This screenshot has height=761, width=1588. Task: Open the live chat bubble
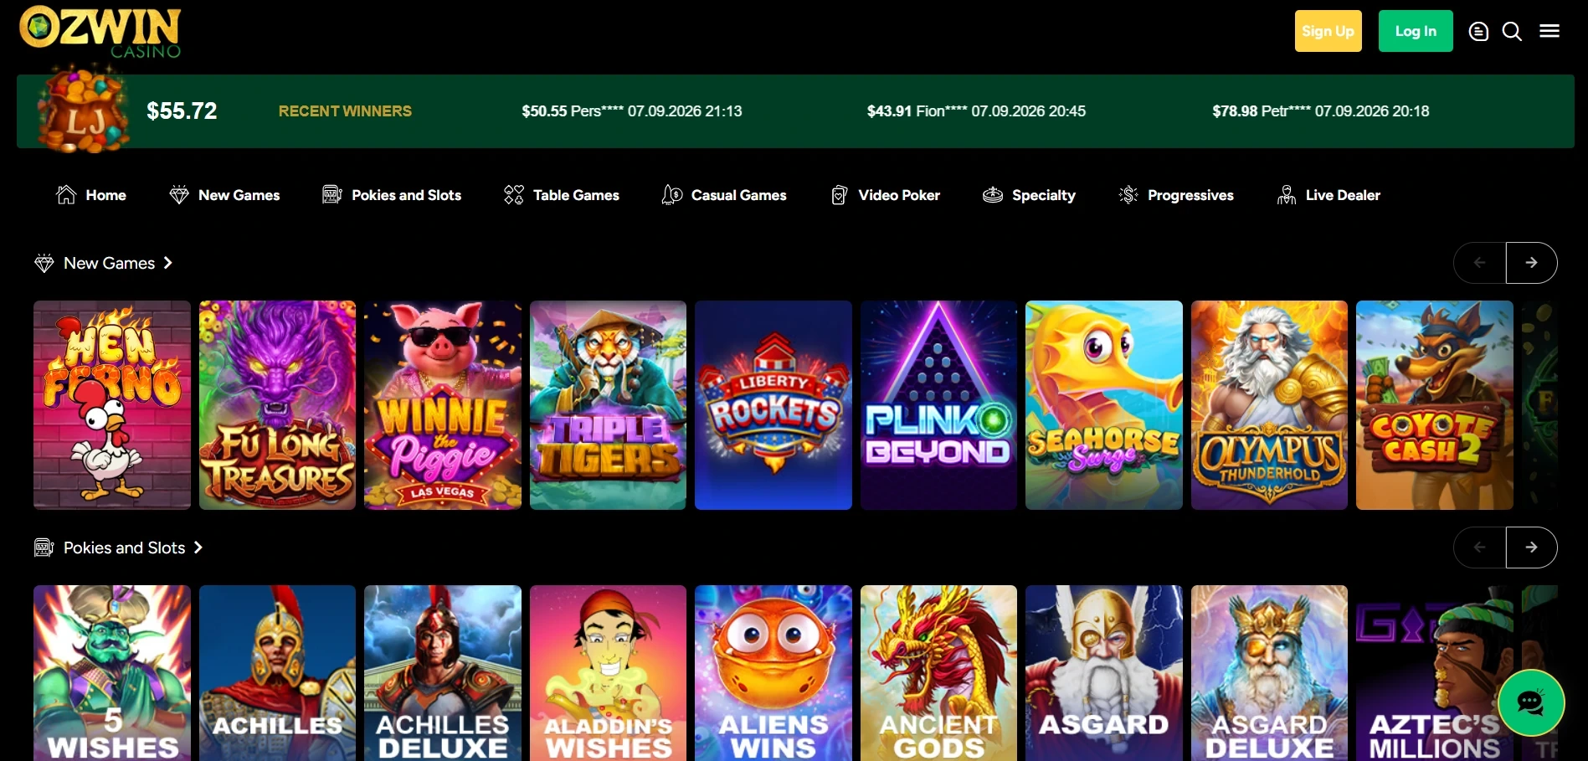(x=1531, y=702)
